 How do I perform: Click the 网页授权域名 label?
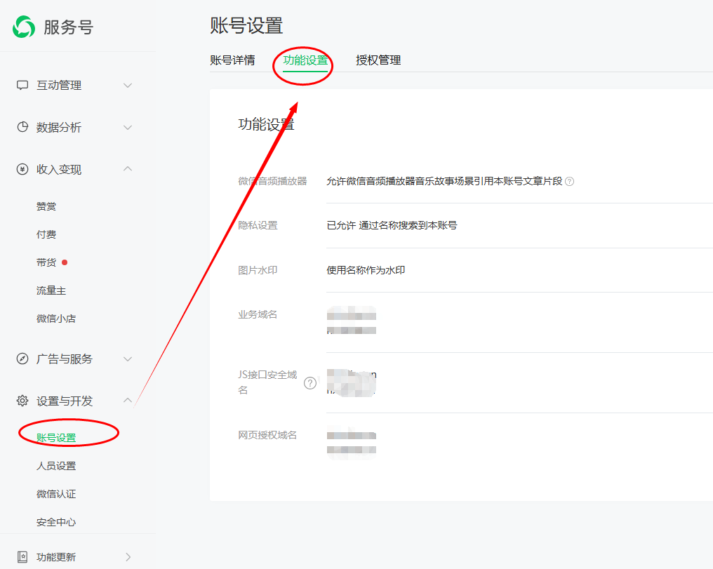(267, 436)
